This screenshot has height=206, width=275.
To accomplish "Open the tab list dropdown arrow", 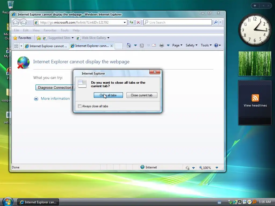I will coord(21,46).
